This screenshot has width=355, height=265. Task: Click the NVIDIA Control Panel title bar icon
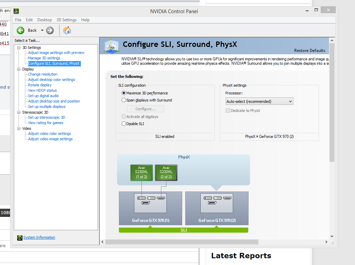[x=16, y=11]
